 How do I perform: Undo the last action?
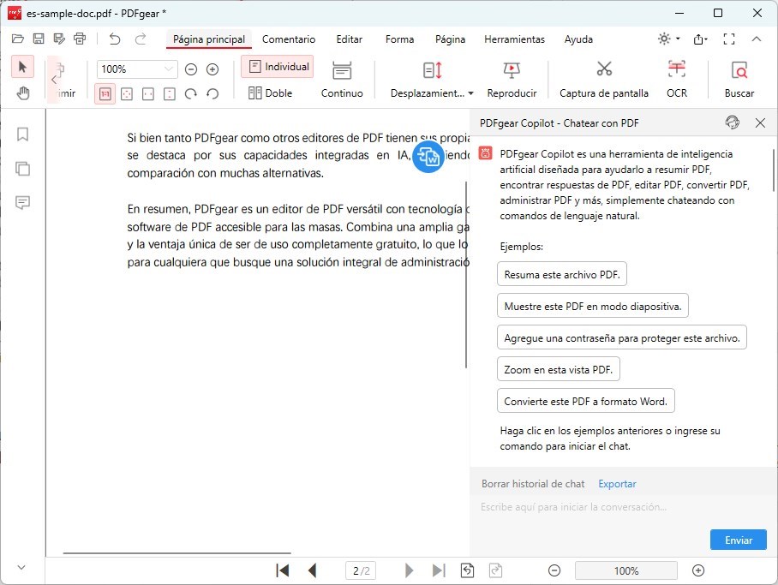pos(115,39)
